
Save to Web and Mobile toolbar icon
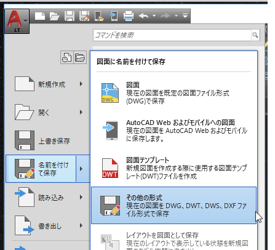click(x=113, y=16)
